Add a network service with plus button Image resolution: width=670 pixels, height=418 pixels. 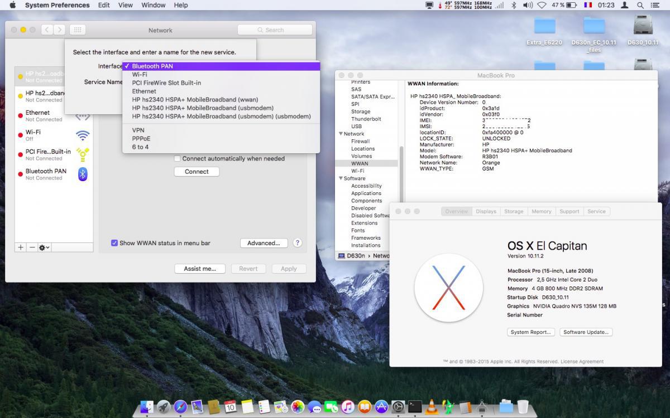21,247
